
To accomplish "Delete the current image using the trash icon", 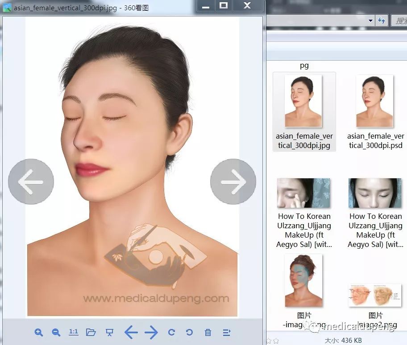I will point(208,332).
